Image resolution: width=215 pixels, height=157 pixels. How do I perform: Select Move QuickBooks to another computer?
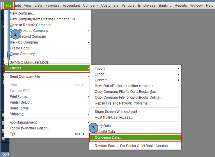124,86
